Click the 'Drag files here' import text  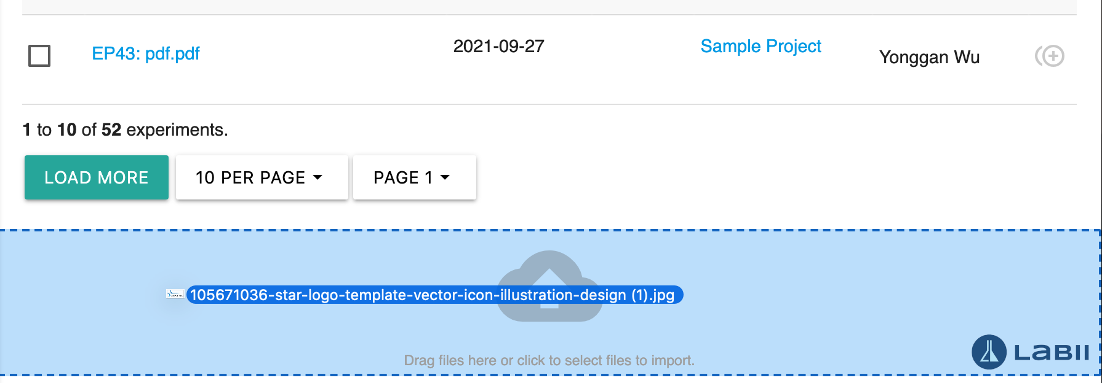tap(549, 360)
